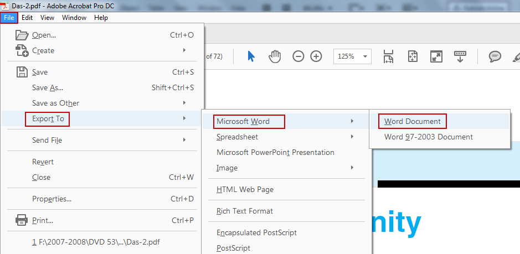Expand Microsoft Word export submenu
The width and height of the screenshot is (520, 254).
click(x=286, y=121)
